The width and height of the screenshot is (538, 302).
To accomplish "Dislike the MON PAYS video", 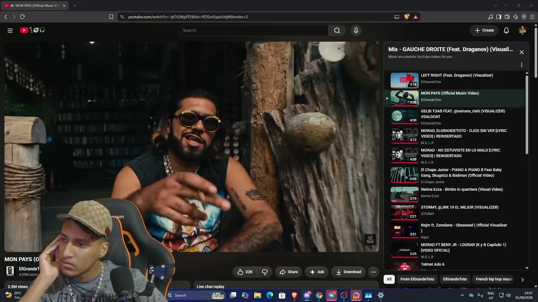I will pyautogui.click(x=265, y=272).
